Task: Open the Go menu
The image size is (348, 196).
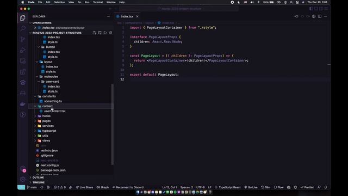Action: pos(79,2)
